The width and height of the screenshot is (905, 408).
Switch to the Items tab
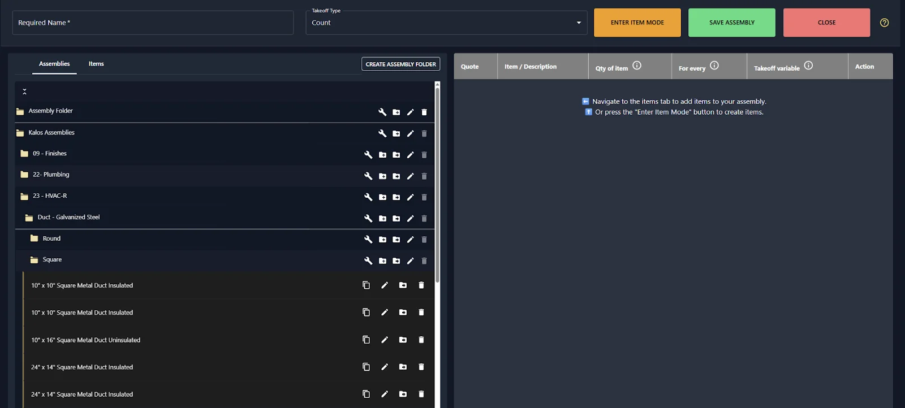[96, 64]
